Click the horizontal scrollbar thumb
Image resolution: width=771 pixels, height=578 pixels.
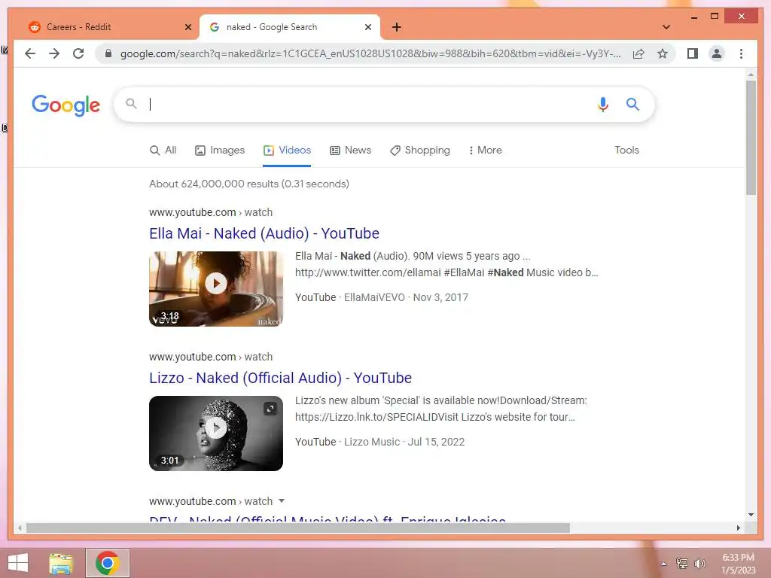point(298,528)
